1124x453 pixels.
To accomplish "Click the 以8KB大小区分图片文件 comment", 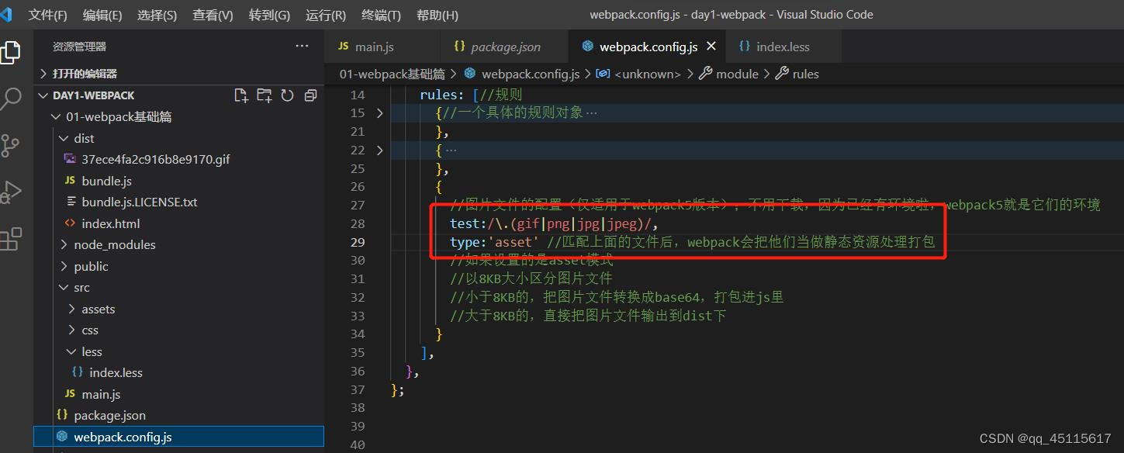I will click(x=531, y=278).
